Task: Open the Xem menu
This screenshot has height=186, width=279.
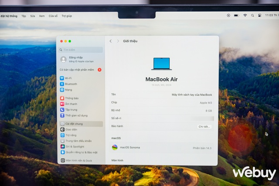Action: (42, 16)
